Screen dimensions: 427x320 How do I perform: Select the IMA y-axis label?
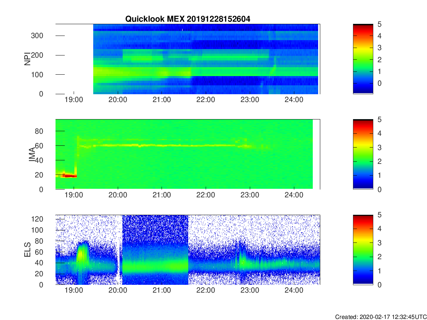32,154
